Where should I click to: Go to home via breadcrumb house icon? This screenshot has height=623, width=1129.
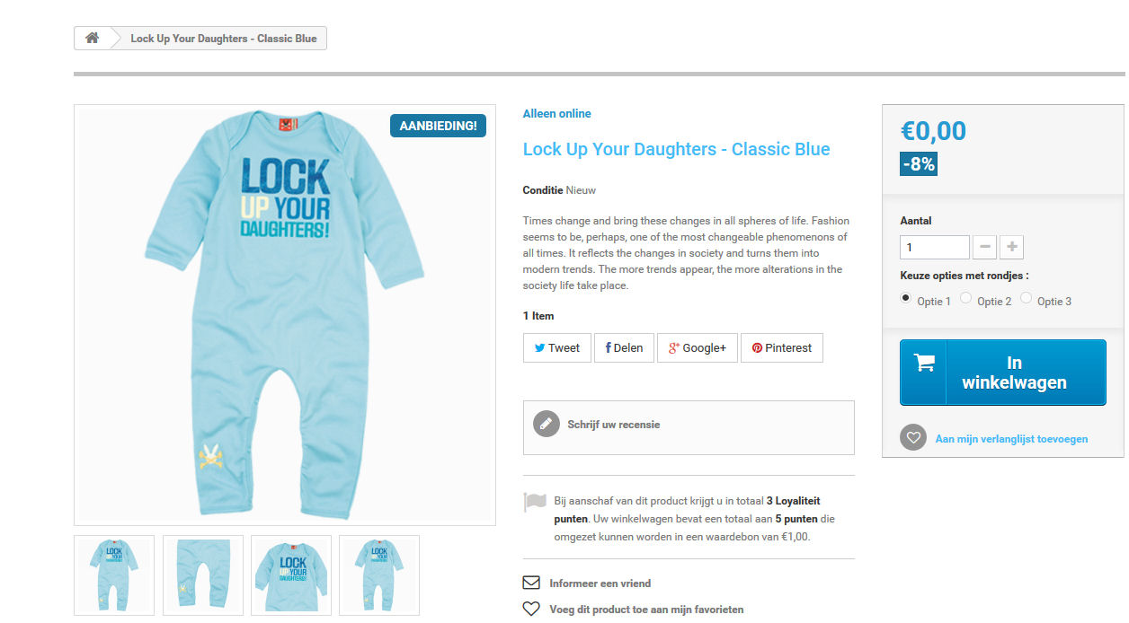pos(92,38)
